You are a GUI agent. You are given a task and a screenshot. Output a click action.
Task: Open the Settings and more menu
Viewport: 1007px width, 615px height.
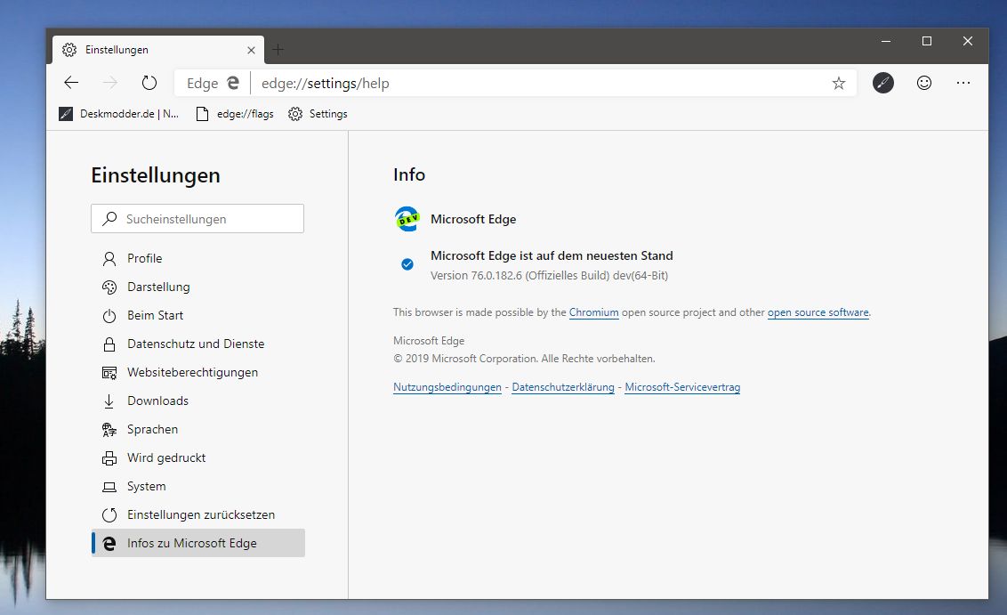(963, 83)
